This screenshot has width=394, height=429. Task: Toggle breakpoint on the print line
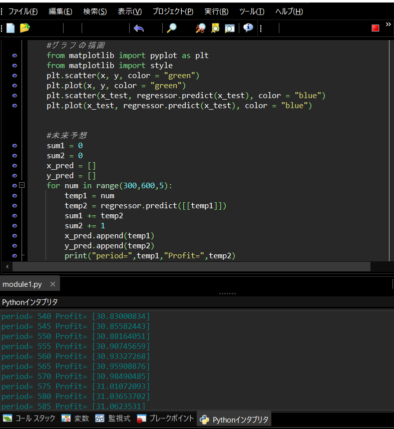tap(15, 256)
